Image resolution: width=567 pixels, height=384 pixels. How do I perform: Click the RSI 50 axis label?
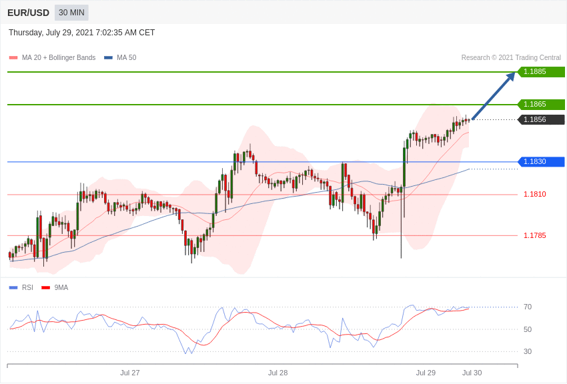(x=528, y=329)
